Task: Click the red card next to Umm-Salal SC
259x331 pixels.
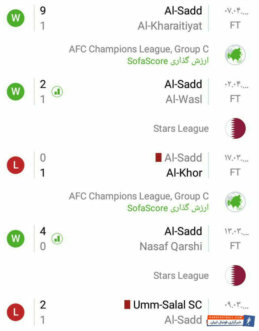Action: tap(127, 304)
